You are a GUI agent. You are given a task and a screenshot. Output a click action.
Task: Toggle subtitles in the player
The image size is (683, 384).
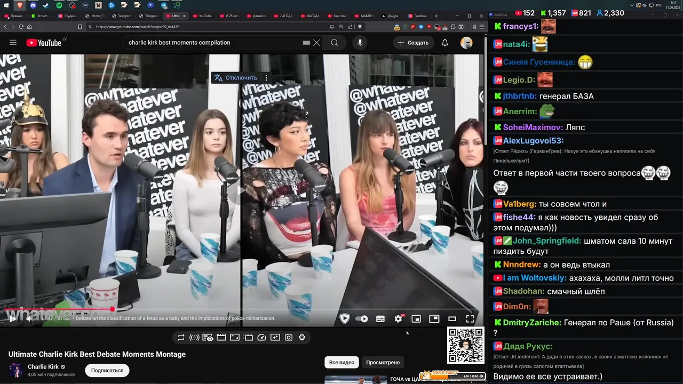(x=380, y=319)
